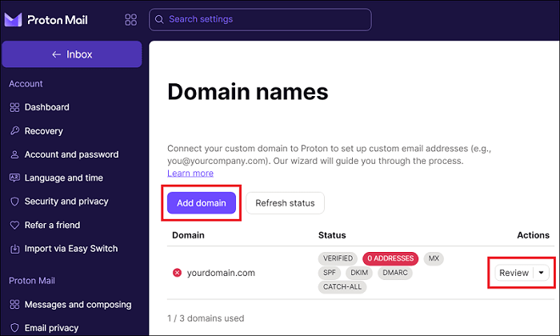Open Messages and composing settings

pyautogui.click(x=78, y=305)
